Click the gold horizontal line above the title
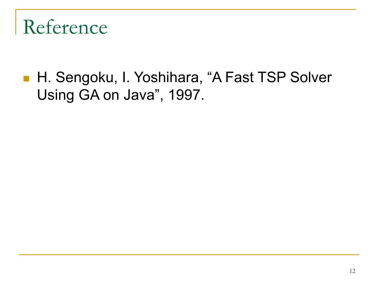 click(186, 9)
